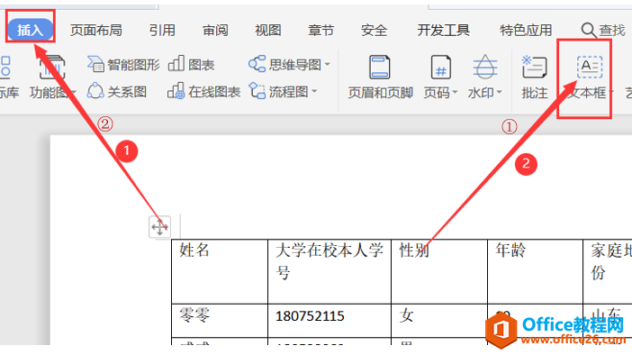
Task: Click the 页码 page number icon
Action: click(440, 67)
